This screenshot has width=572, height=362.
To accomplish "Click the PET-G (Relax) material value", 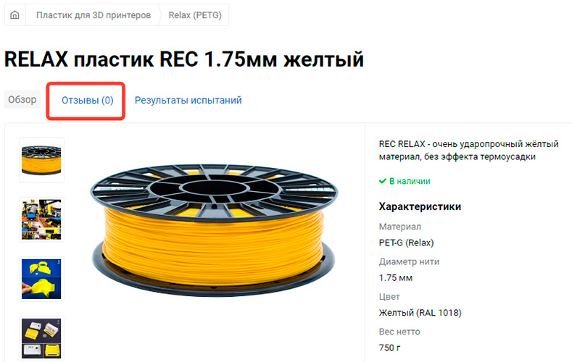I will pyautogui.click(x=407, y=243).
